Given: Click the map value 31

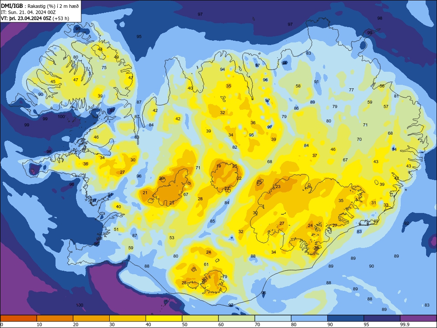Looking at the screenshot, I should point(374,203).
